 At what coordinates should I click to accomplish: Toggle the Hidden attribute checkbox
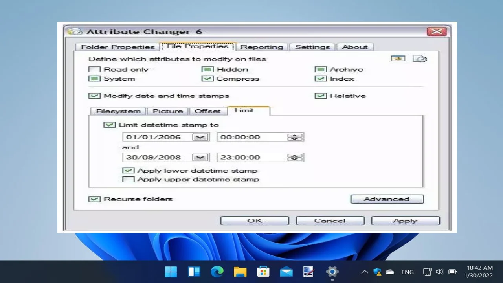[x=207, y=70]
